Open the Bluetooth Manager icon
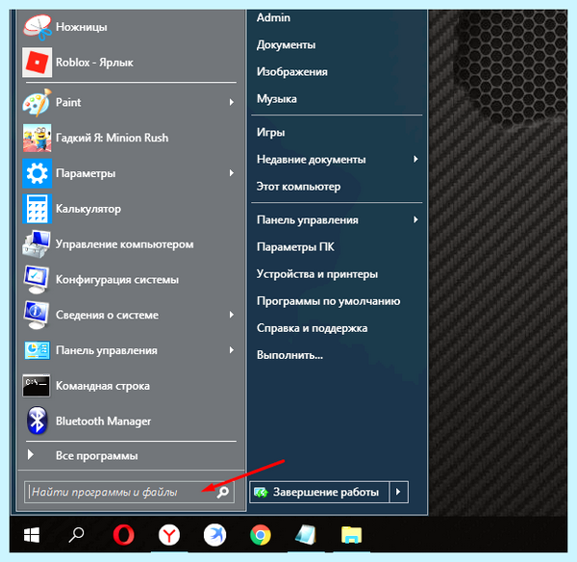Viewport: 577px width, 562px height. coord(37,421)
